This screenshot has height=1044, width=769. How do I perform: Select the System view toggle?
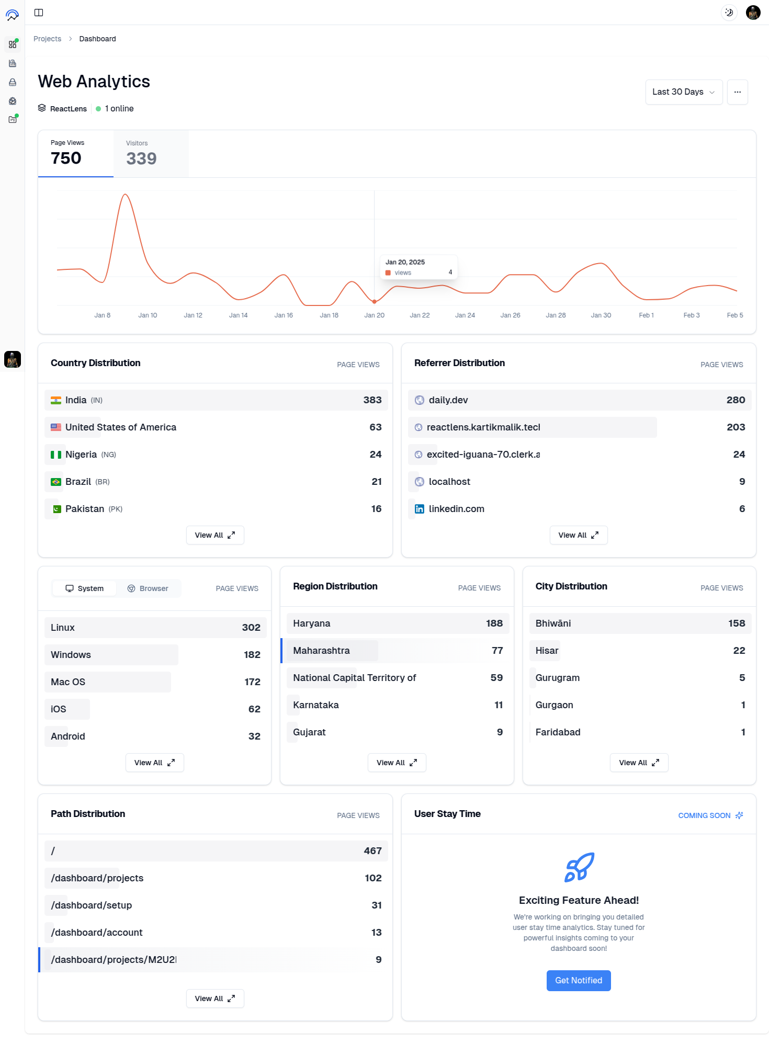[85, 588]
